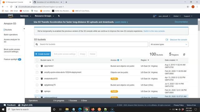Click Switch to the new console link
The width and height of the screenshot is (200, 112).
tap(154, 31)
